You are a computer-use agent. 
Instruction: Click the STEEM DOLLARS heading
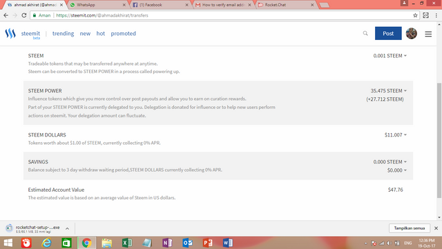coord(47,135)
